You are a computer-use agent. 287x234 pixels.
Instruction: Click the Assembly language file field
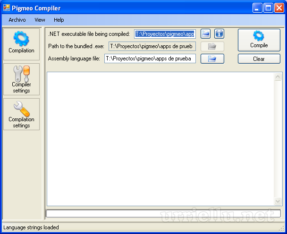pyautogui.click(x=150, y=58)
